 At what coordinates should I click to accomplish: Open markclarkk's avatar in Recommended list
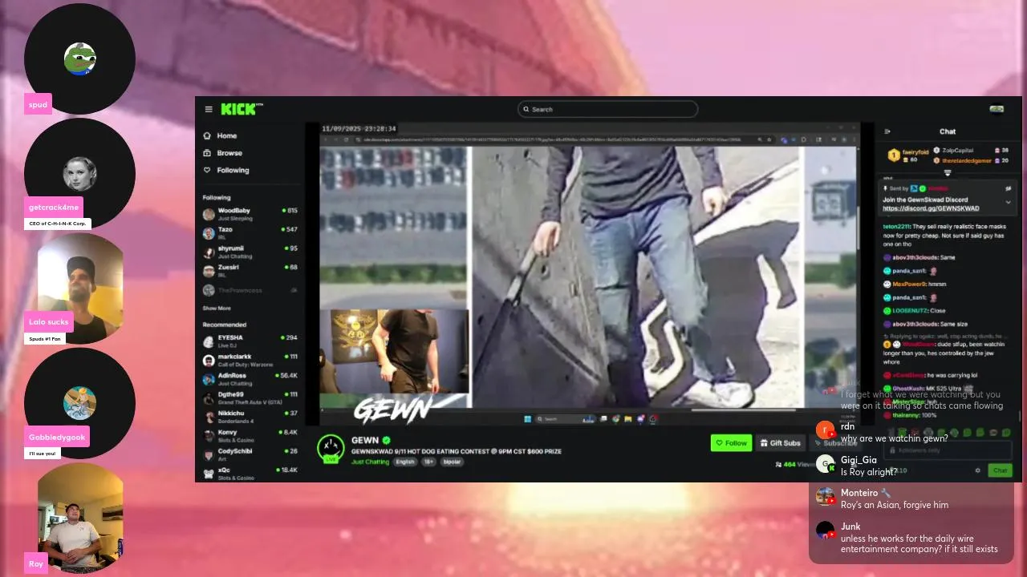pos(209,360)
